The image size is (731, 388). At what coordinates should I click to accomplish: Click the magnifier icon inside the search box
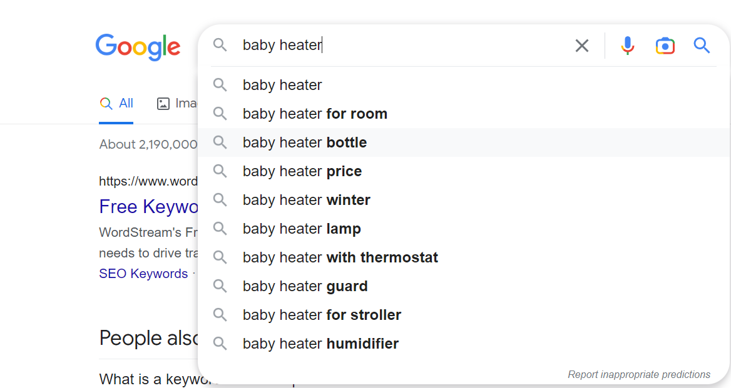(x=220, y=46)
